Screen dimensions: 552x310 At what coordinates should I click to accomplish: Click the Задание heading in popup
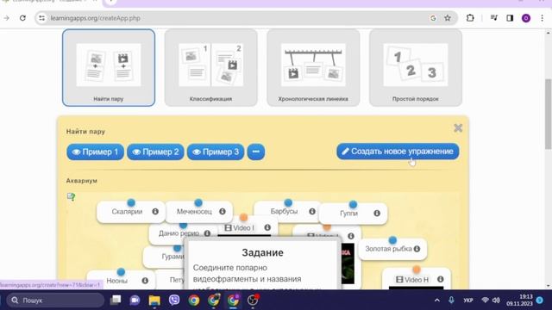pos(262,252)
